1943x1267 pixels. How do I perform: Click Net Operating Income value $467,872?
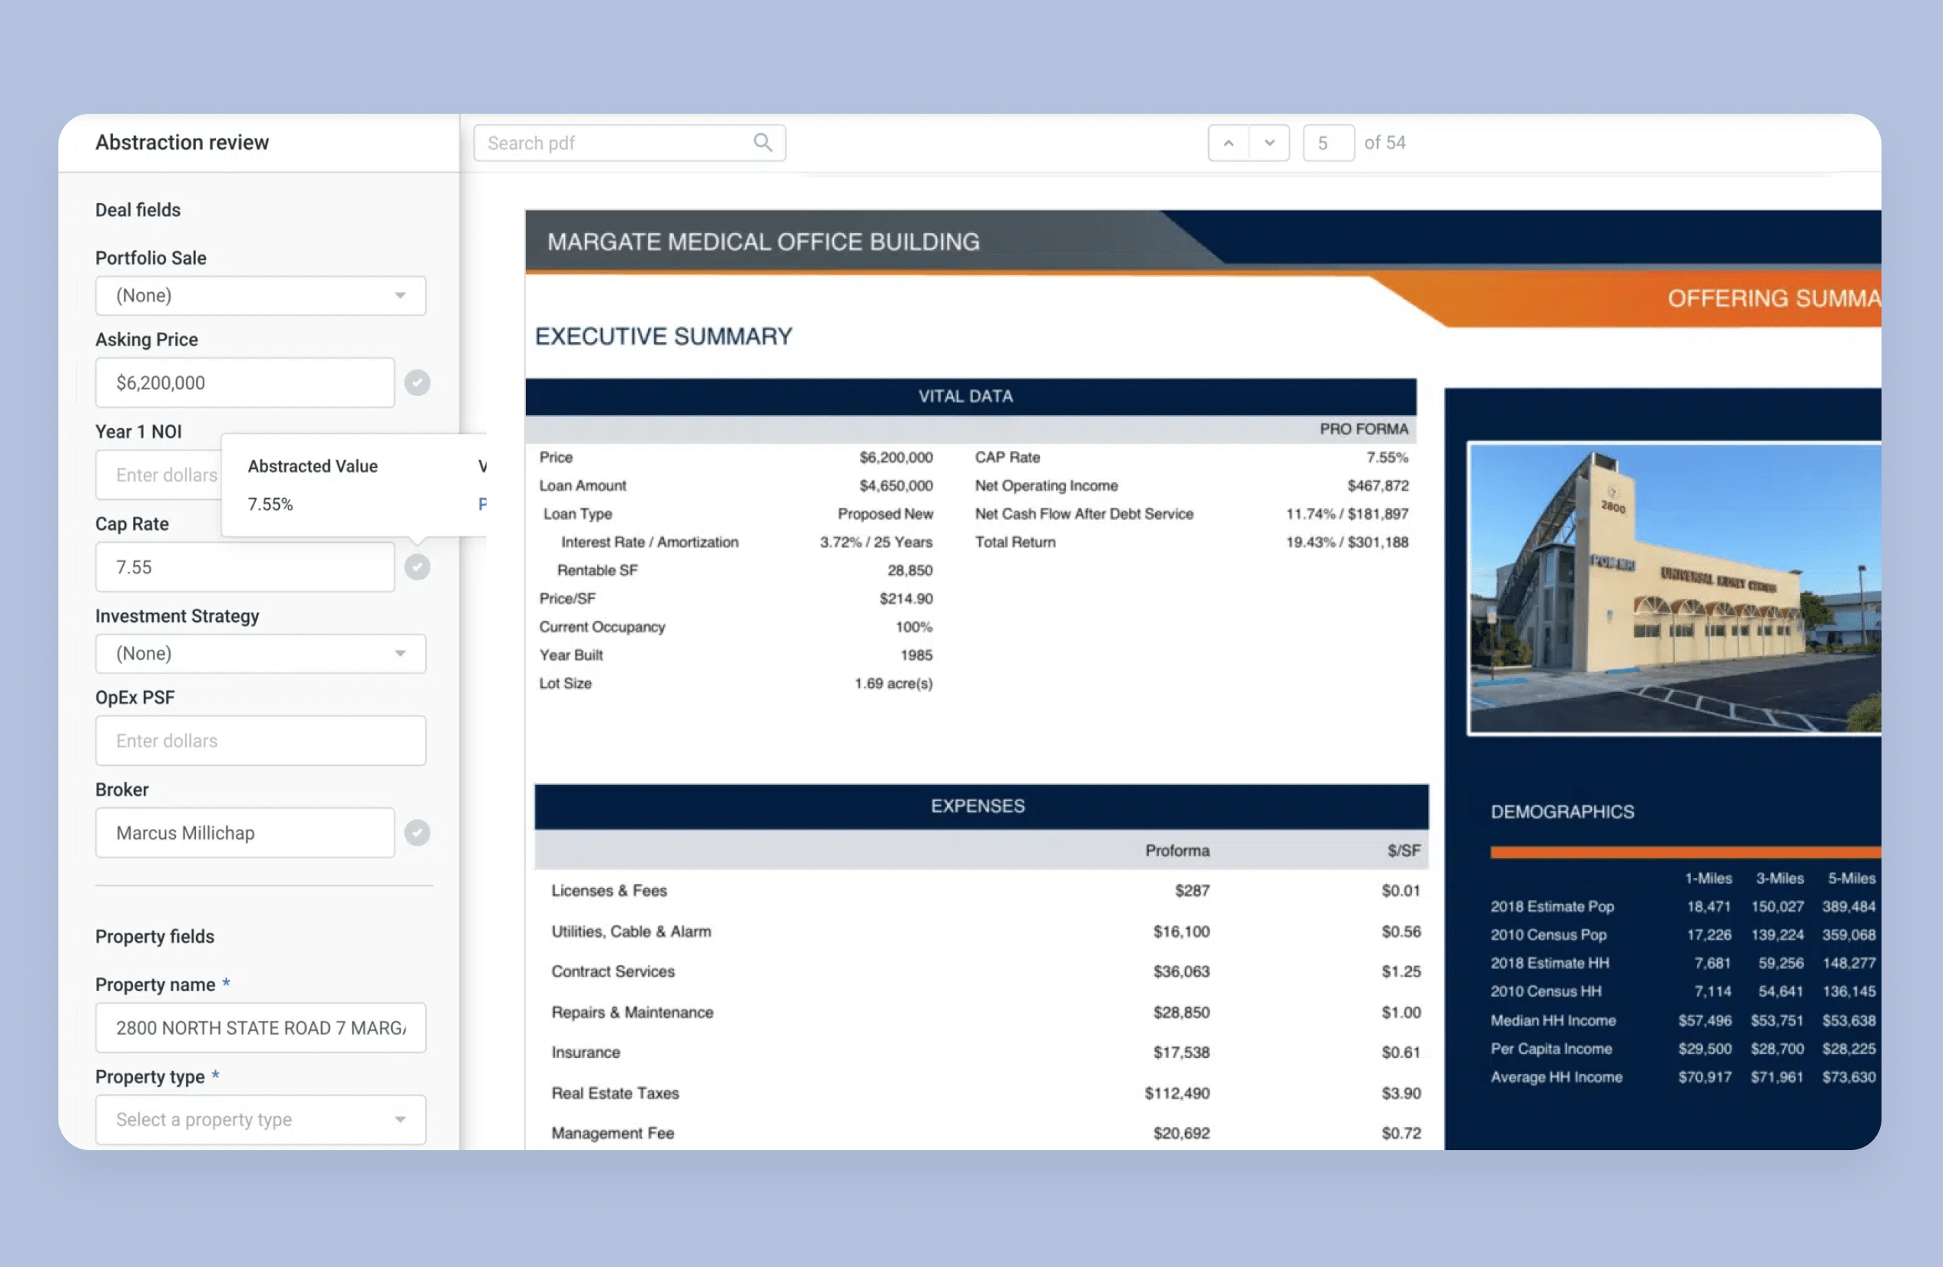point(1377,486)
